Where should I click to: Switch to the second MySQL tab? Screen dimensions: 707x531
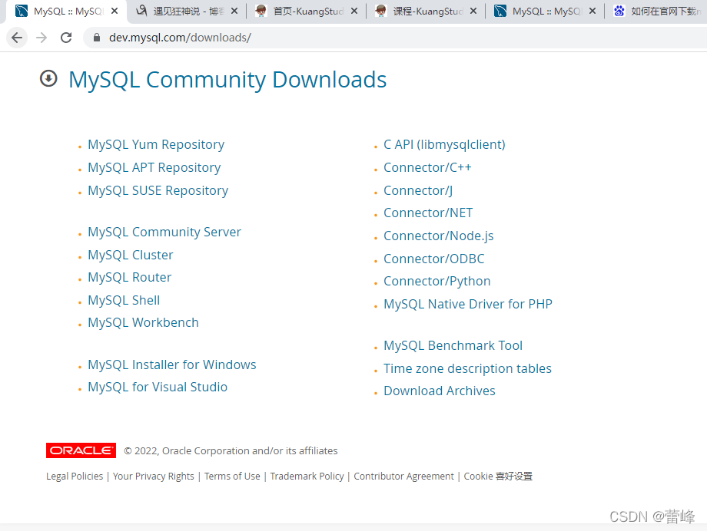pyautogui.click(x=546, y=12)
